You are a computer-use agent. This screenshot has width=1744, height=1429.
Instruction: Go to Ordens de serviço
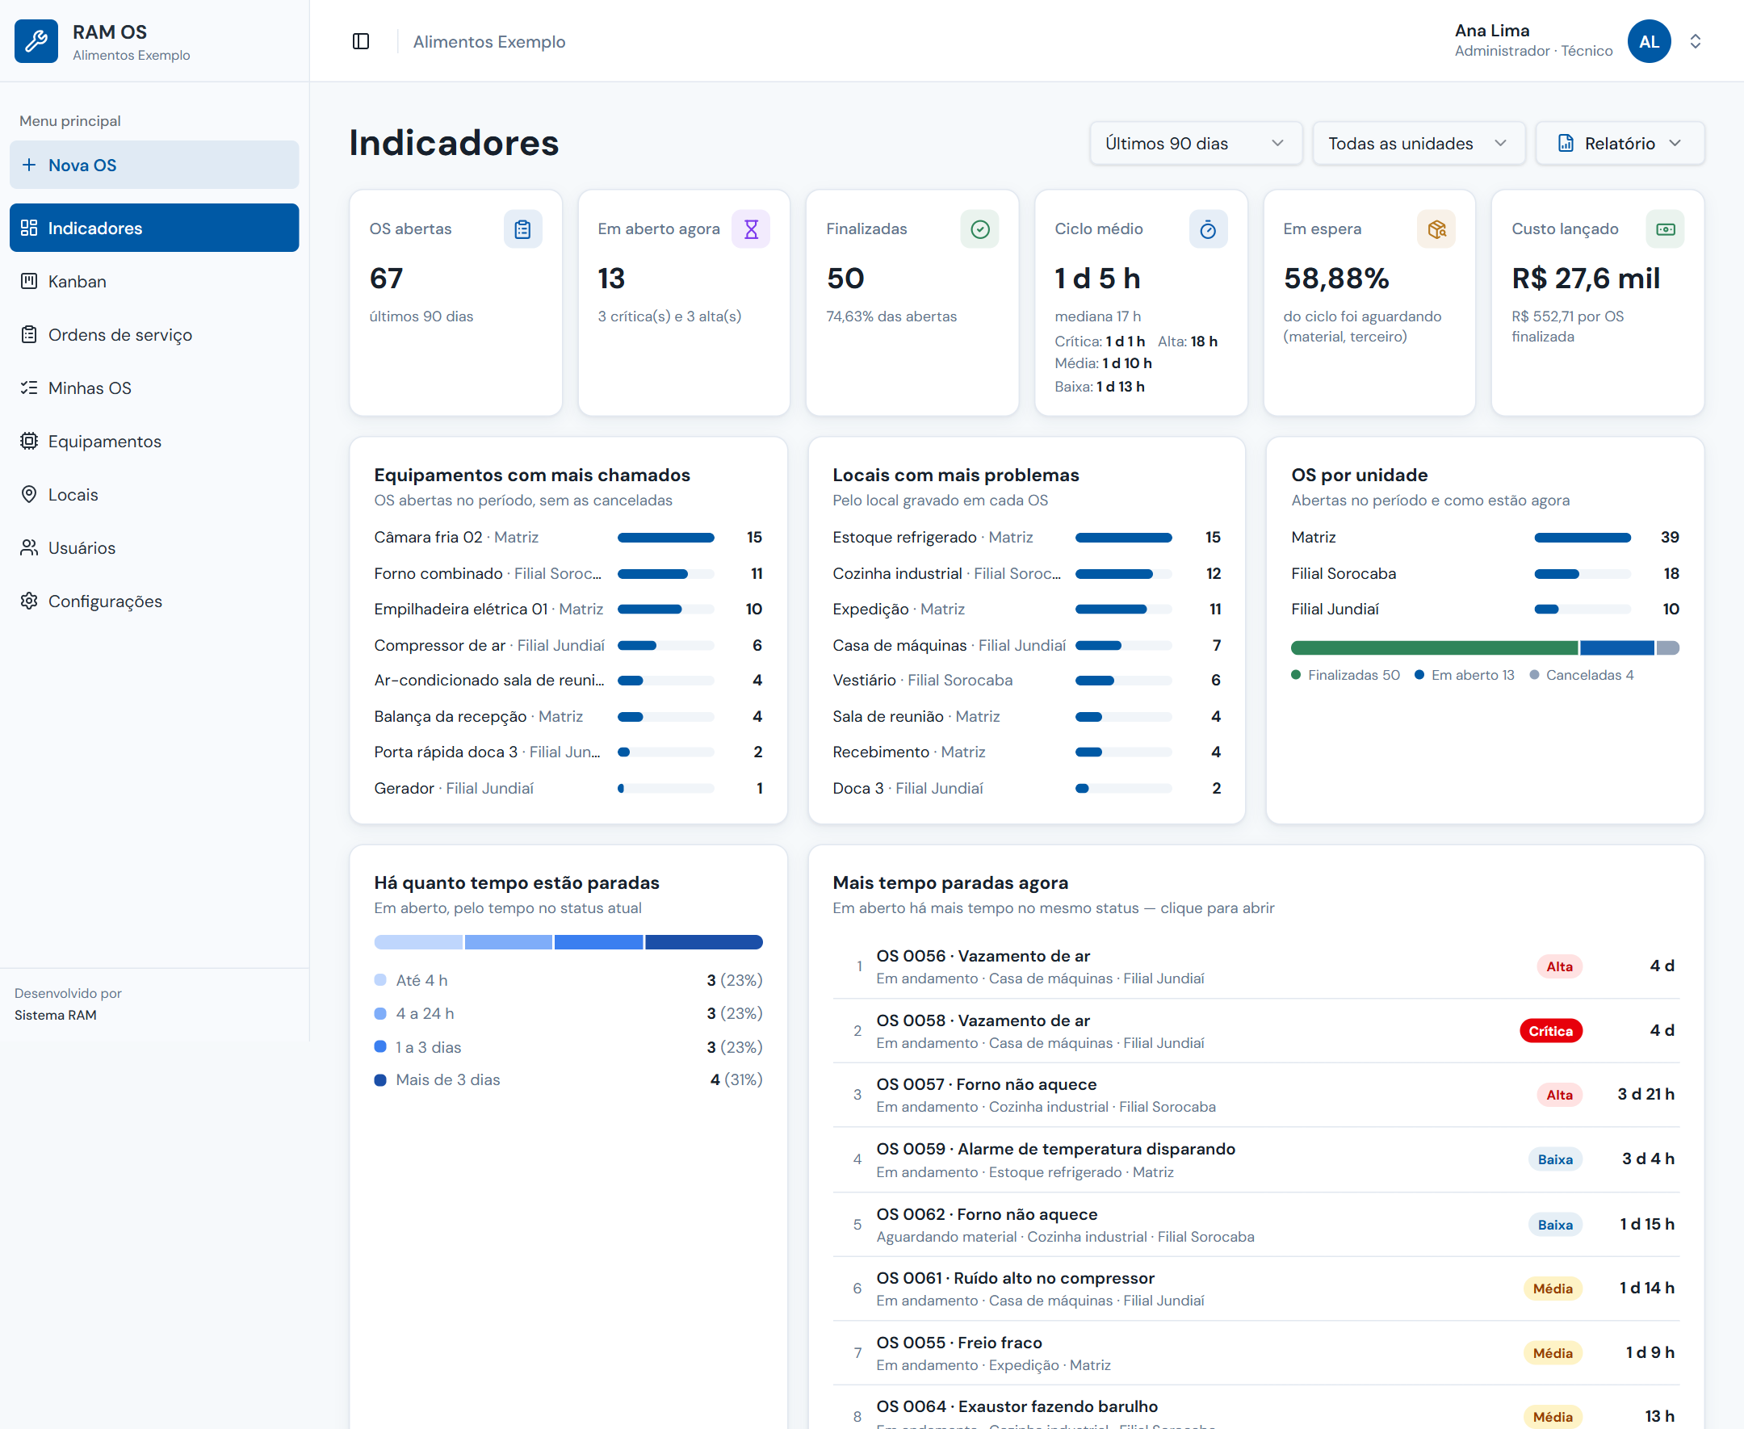154,334
